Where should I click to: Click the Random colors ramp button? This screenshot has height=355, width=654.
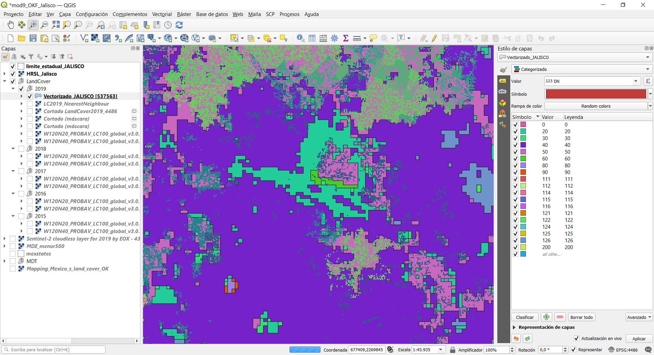pyautogui.click(x=596, y=106)
